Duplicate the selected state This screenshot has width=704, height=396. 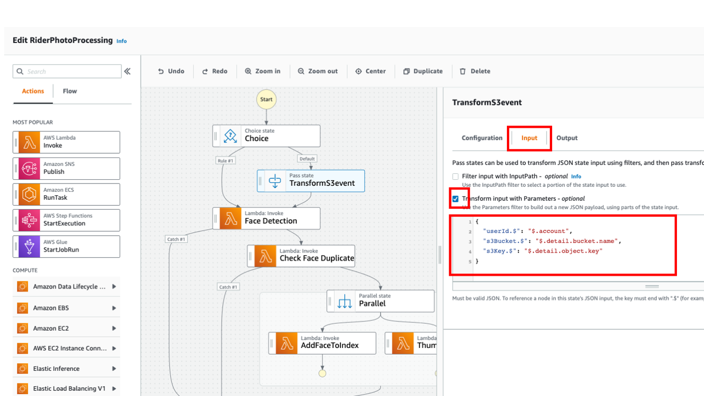(x=423, y=71)
